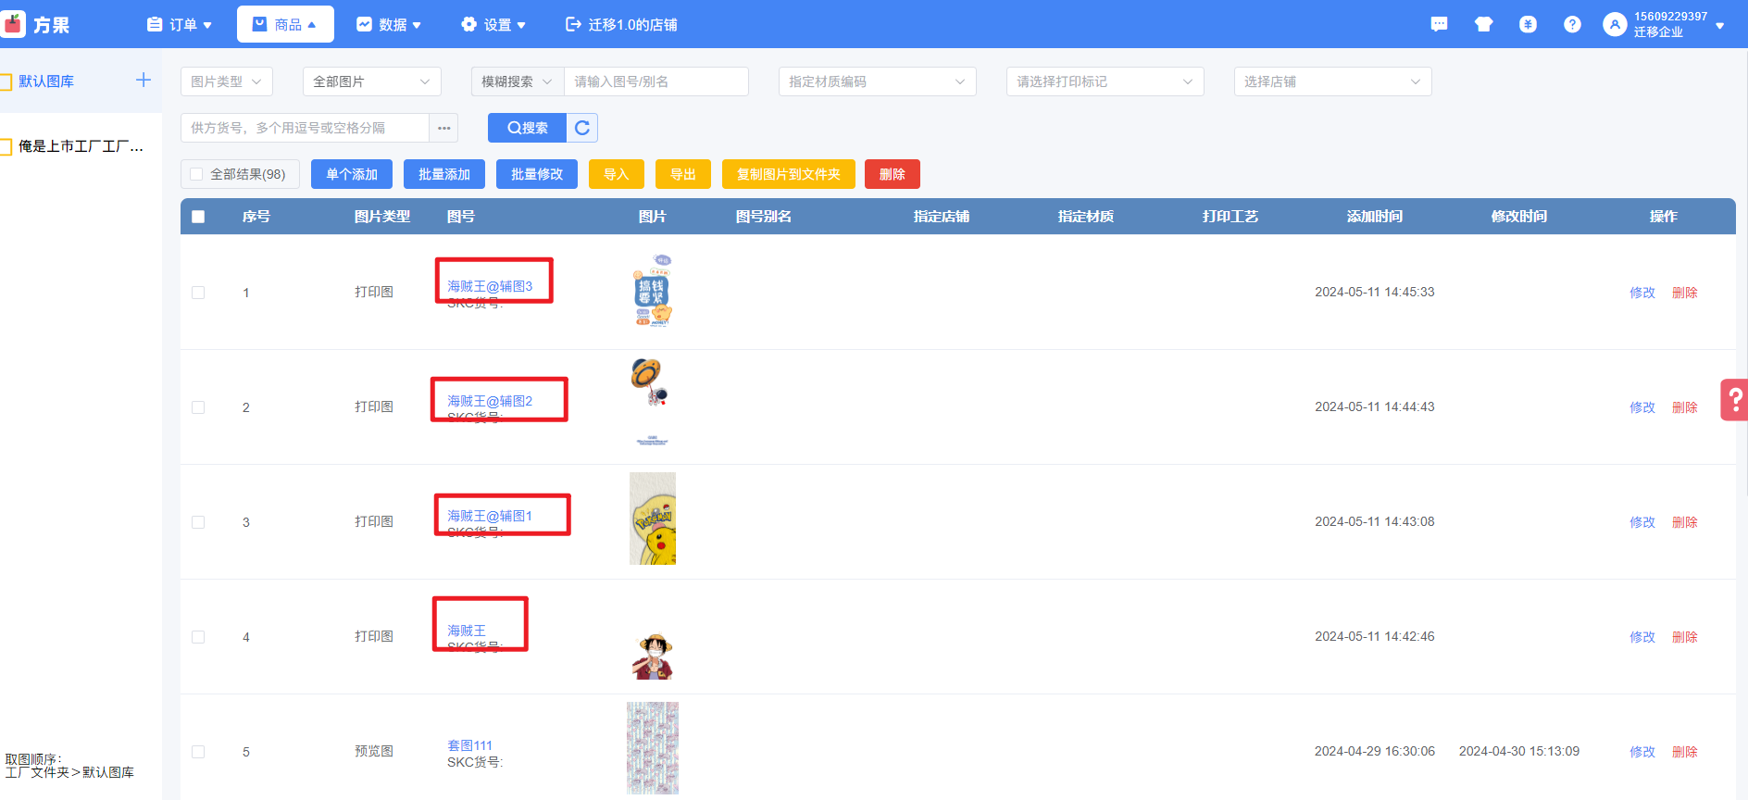This screenshot has width=1748, height=800.
Task: Open the 海贼王@辅图1 link
Action: [x=490, y=516]
